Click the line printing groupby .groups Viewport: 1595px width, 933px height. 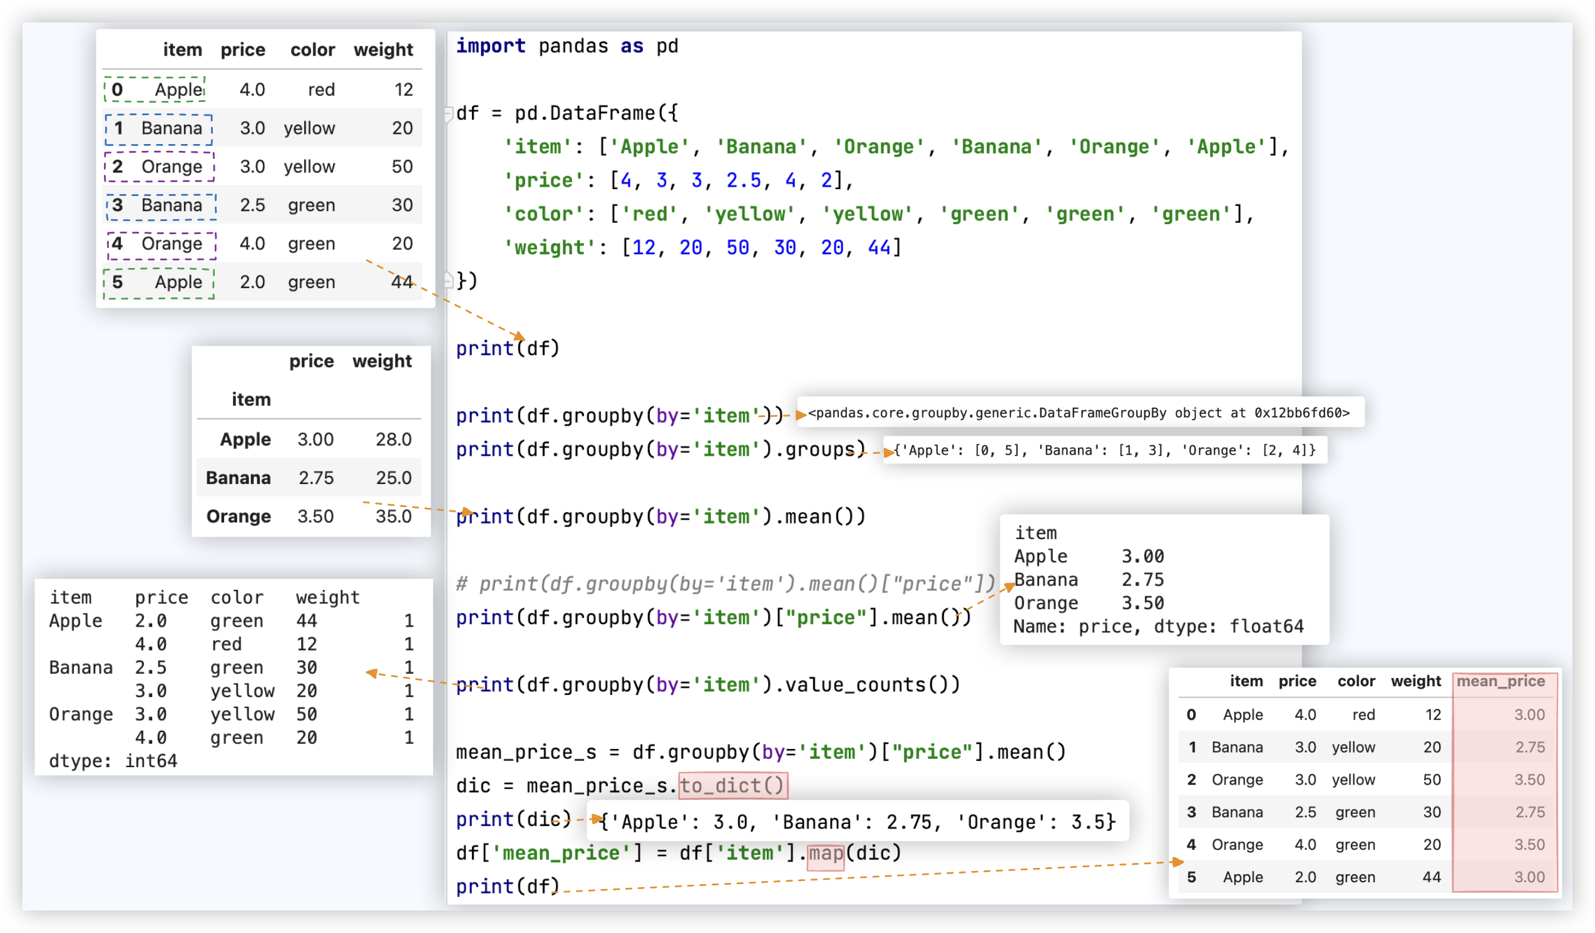[x=661, y=450]
